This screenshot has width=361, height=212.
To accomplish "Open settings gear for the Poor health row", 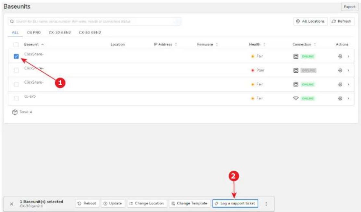I will click(x=340, y=70).
